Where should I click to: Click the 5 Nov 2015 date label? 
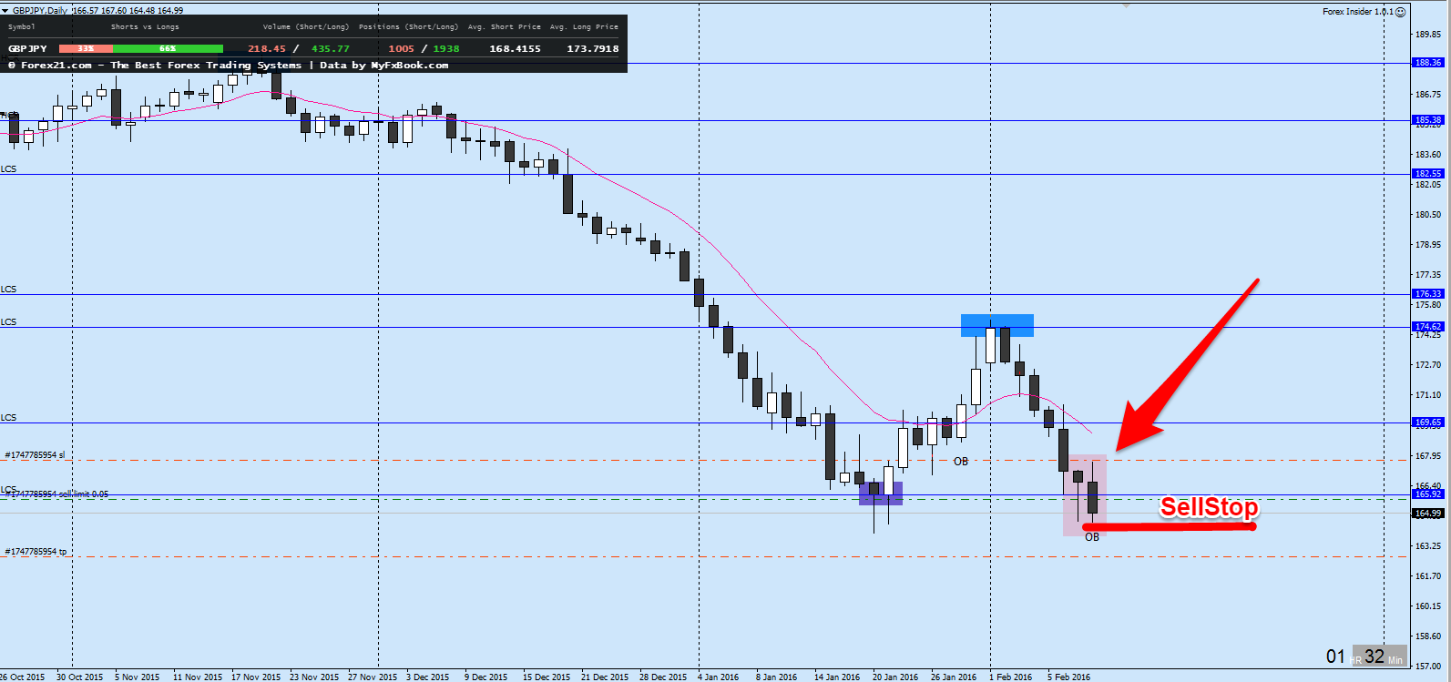[137, 677]
